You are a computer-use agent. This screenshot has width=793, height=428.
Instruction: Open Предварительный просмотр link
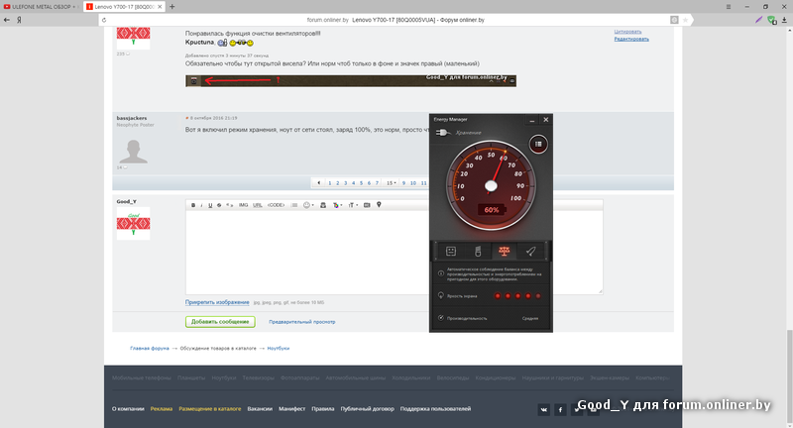click(302, 322)
